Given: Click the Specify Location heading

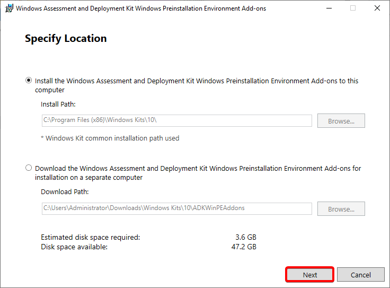Looking at the screenshot, I should pyautogui.click(x=66, y=39).
